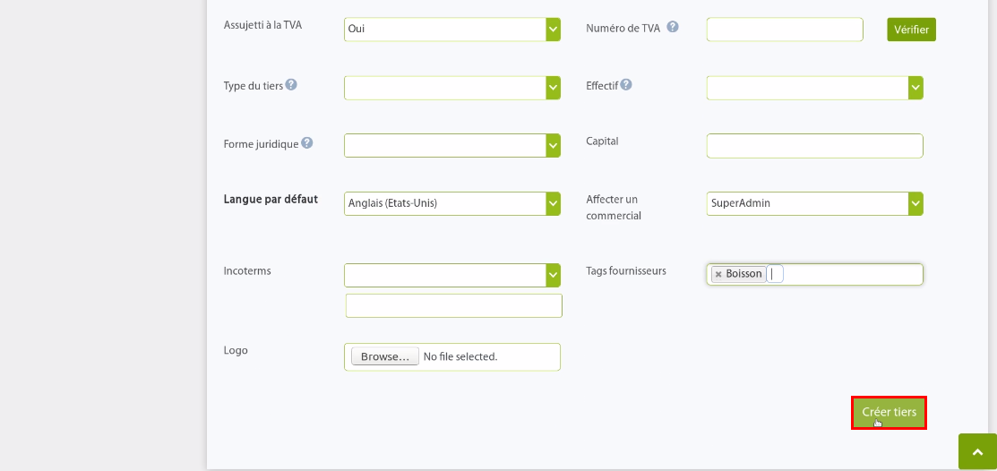This screenshot has width=997, height=471.
Task: Open Affecter un commercial dropdown
Action: (814, 203)
